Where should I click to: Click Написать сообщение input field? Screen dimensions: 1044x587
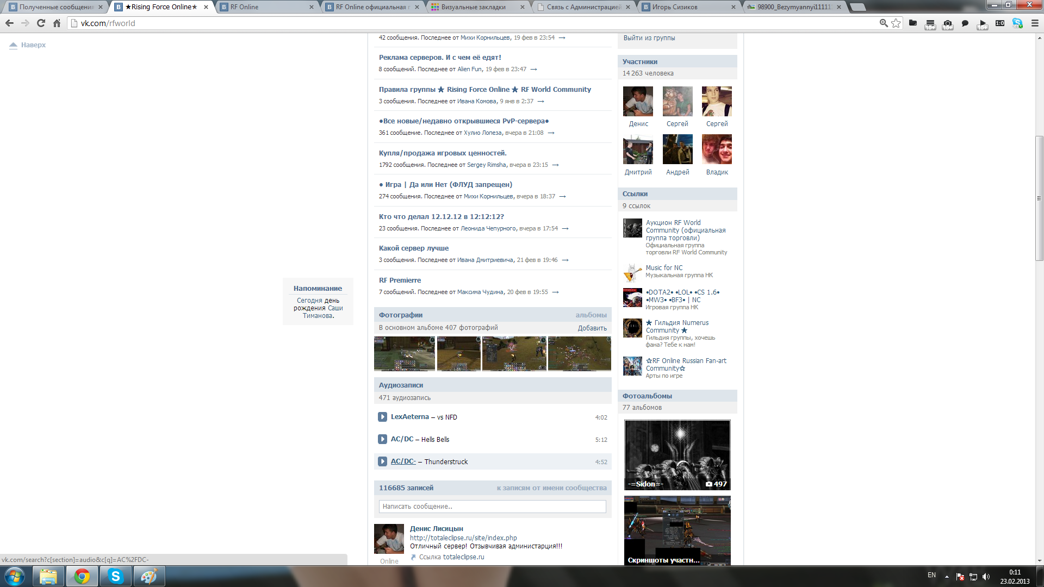coord(493,507)
